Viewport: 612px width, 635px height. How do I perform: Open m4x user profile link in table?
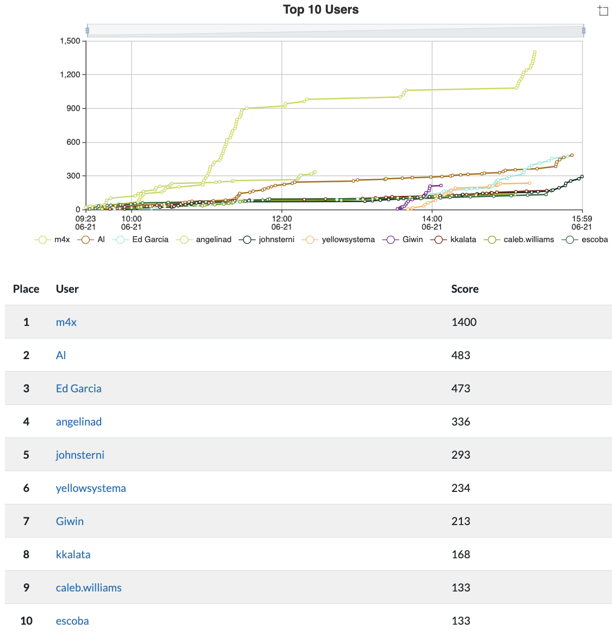pyautogui.click(x=66, y=322)
